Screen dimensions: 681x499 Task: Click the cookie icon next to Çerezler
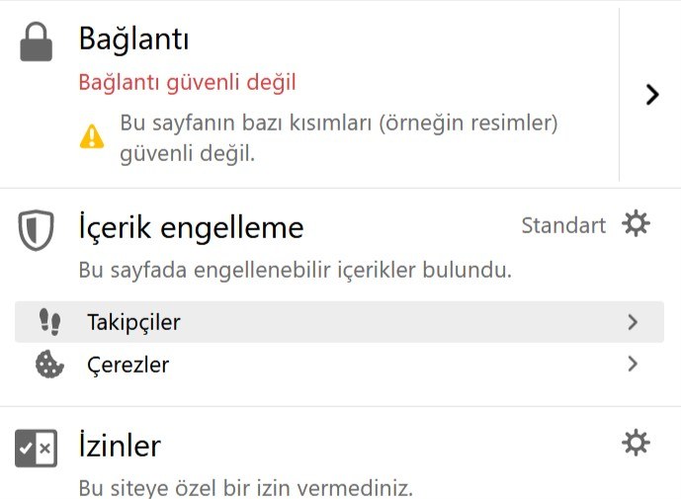pos(49,364)
